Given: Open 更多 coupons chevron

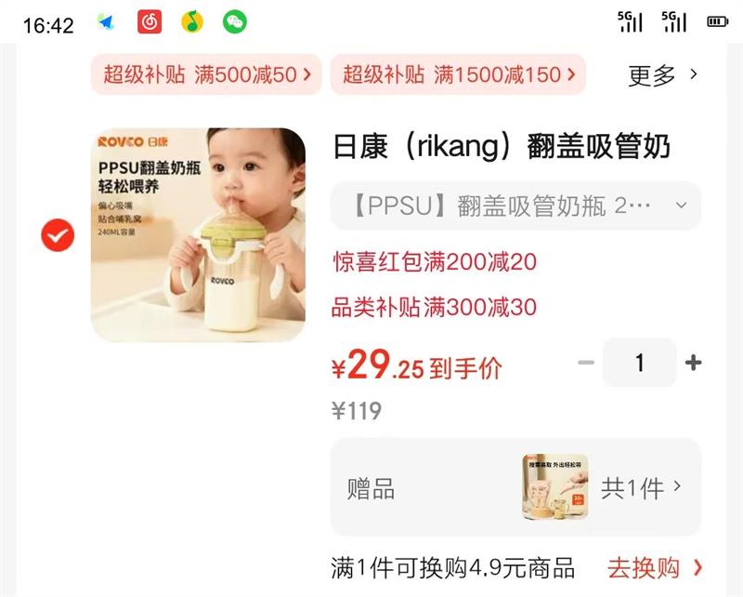Looking at the screenshot, I should click(663, 75).
